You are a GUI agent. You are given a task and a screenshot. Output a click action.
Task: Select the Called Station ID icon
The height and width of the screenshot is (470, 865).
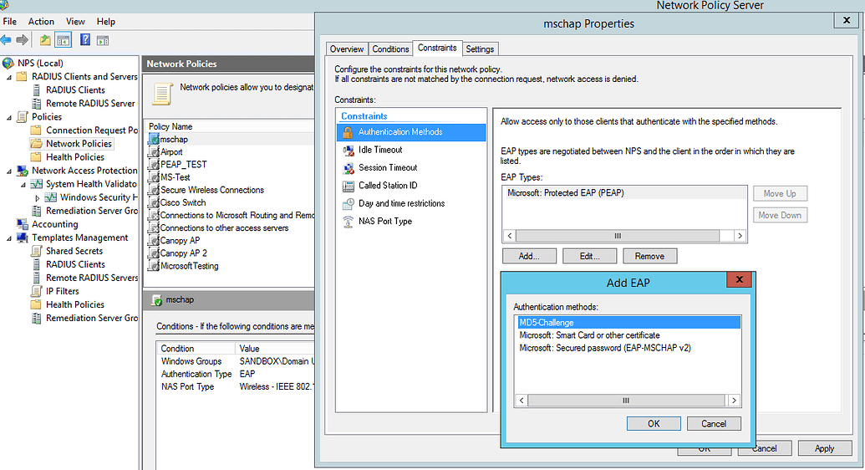coord(349,186)
